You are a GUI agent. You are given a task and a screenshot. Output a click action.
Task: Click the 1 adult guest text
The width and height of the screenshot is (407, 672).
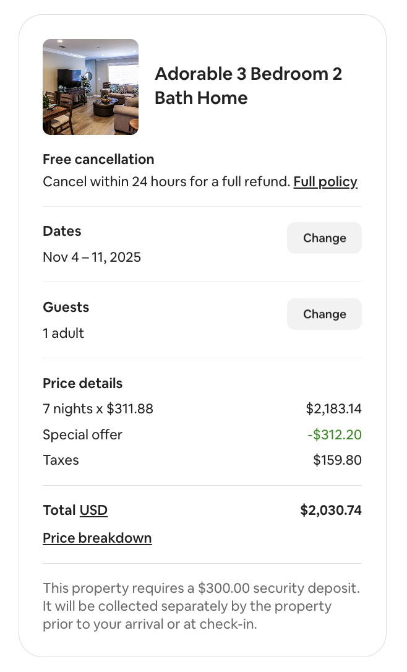pos(63,334)
